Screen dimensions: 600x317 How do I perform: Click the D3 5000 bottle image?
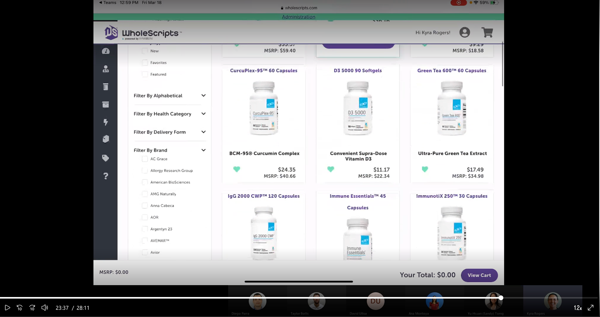click(x=358, y=108)
